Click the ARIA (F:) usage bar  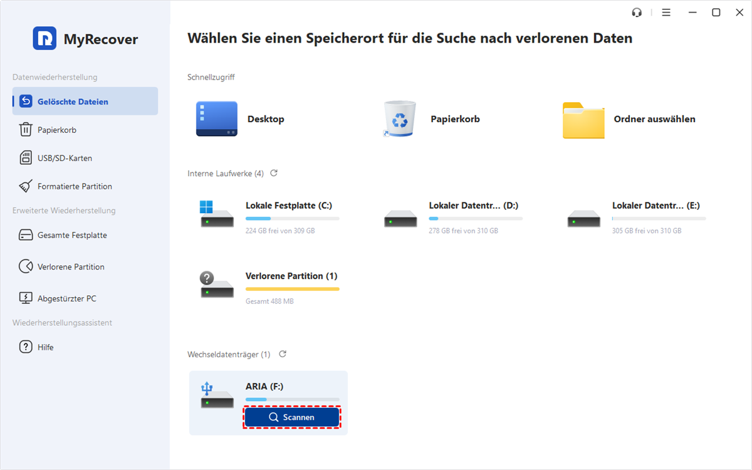pyautogui.click(x=293, y=399)
